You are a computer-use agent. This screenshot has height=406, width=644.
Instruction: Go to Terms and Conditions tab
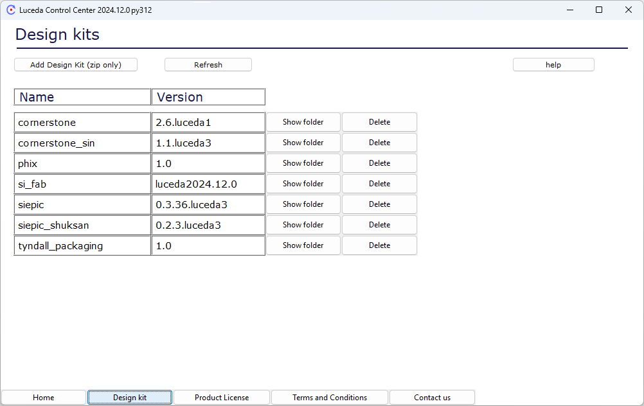[330, 398]
